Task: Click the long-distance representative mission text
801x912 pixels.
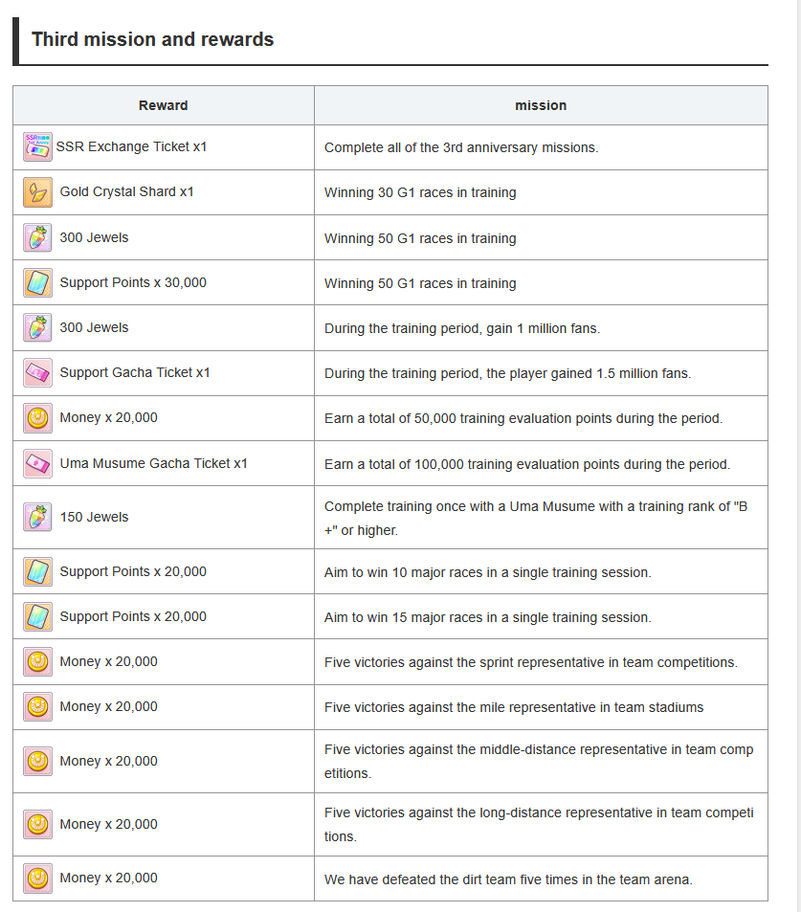Action: tap(539, 825)
